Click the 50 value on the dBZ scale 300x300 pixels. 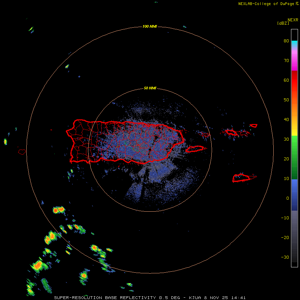[x=286, y=100]
